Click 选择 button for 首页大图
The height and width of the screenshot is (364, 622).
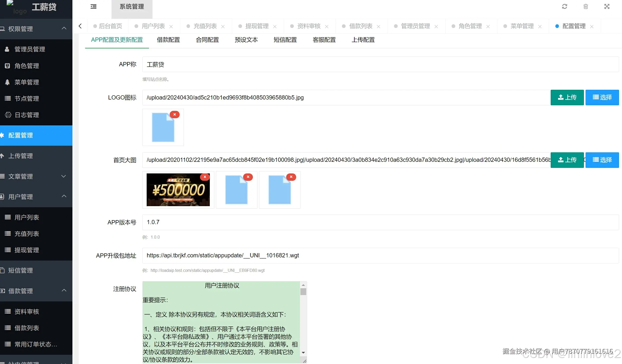coord(602,160)
